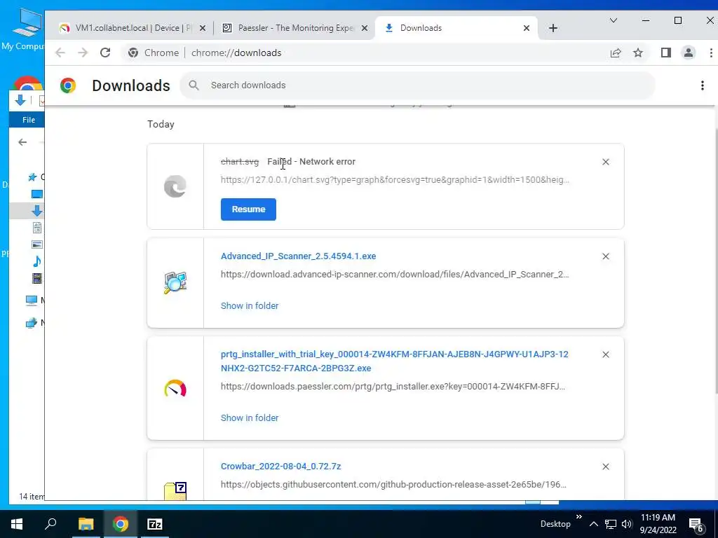The image size is (718, 538).
Task: Show the PRTG installer in folder
Action: [250, 418]
